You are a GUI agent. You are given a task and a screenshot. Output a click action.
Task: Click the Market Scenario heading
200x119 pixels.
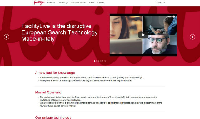48,92
